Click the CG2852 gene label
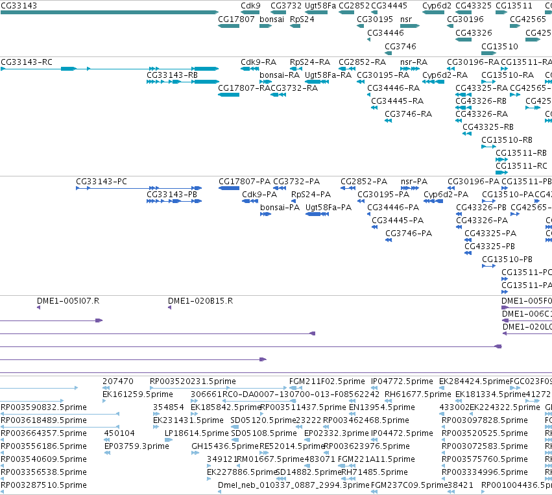This screenshot has height=495, width=552. (354, 6)
